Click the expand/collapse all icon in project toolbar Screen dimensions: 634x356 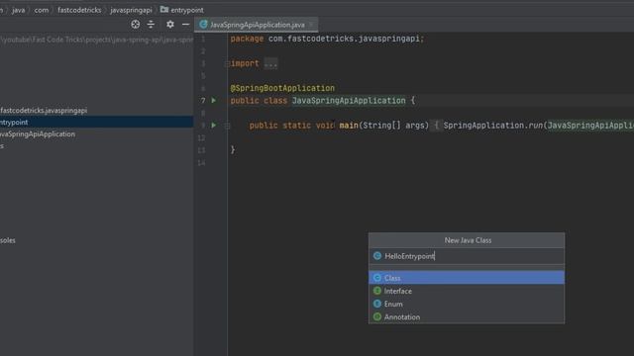point(151,24)
